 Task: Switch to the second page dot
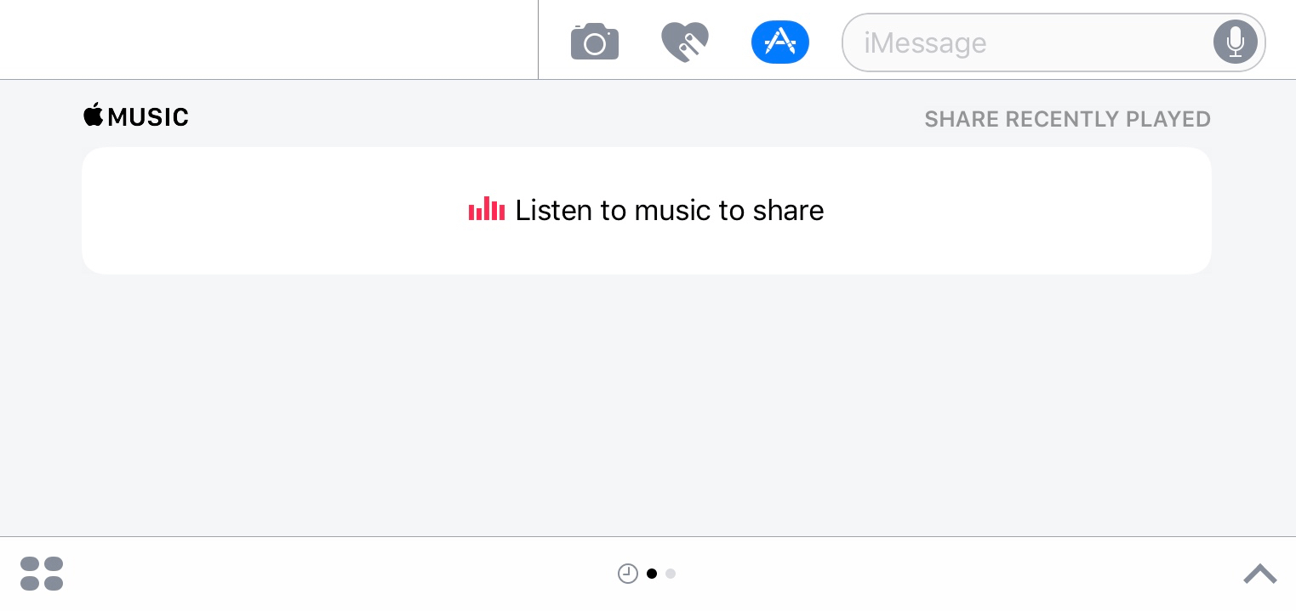click(x=671, y=574)
